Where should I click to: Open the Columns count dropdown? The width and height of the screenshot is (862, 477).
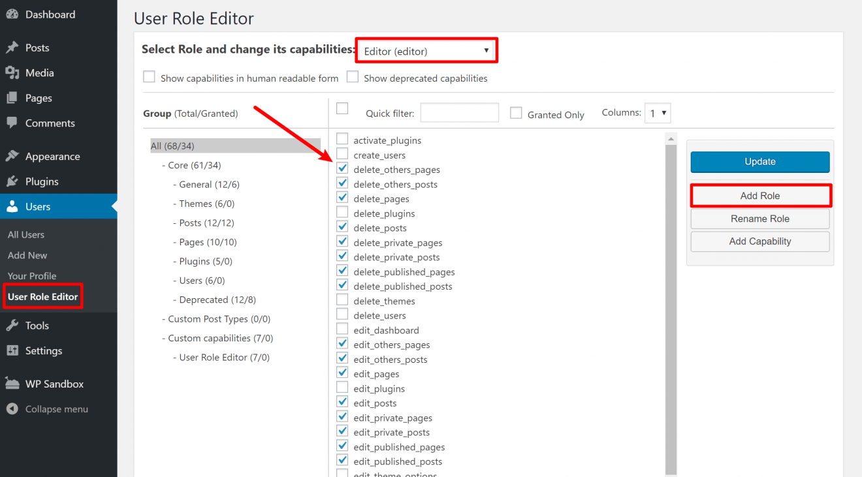pyautogui.click(x=657, y=112)
